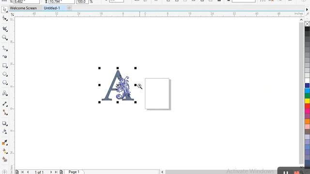Click the vertical scrollbar up arrow
Viewport: 310px width, 174px height.
(301, 20)
